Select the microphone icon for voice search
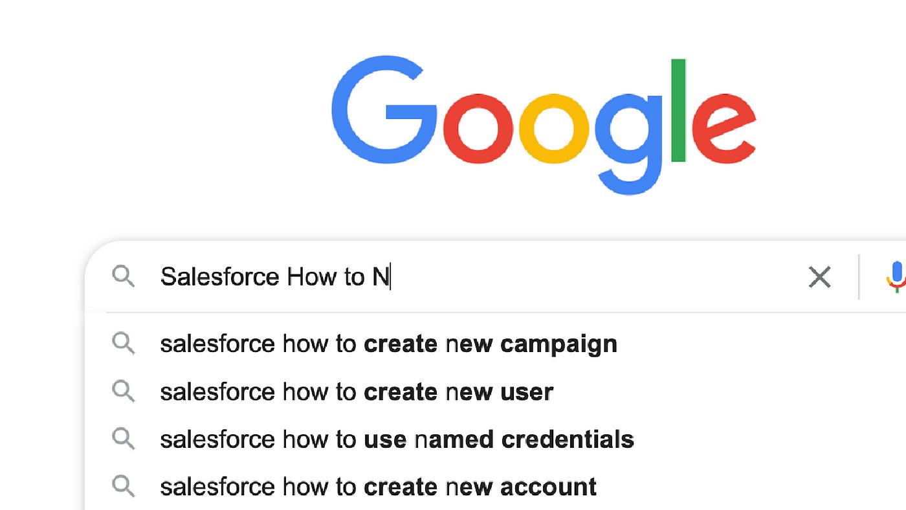 pos(896,277)
